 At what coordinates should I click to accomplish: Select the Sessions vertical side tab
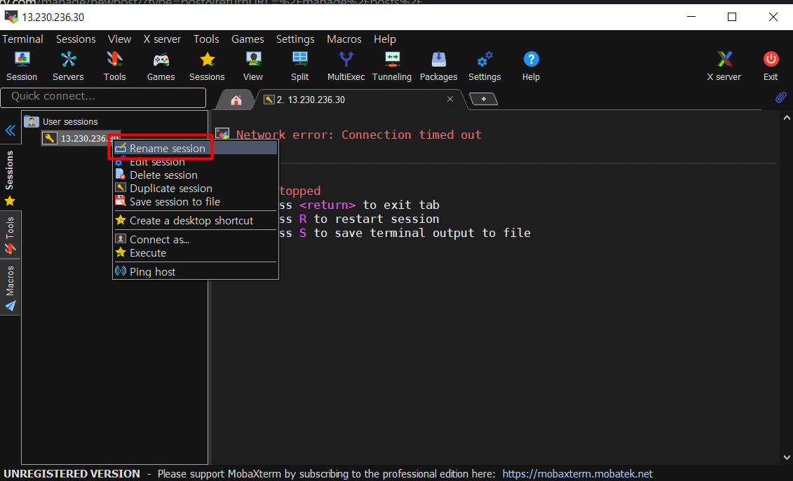click(x=10, y=178)
